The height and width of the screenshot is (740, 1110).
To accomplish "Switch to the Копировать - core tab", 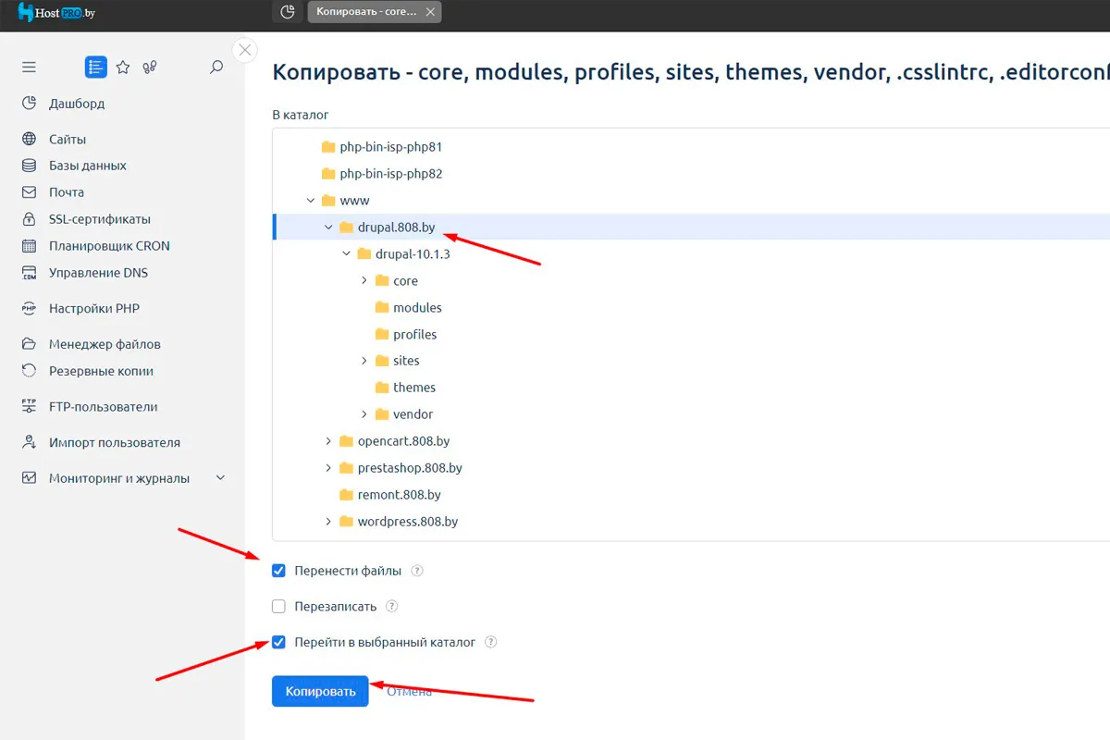I will click(x=366, y=12).
